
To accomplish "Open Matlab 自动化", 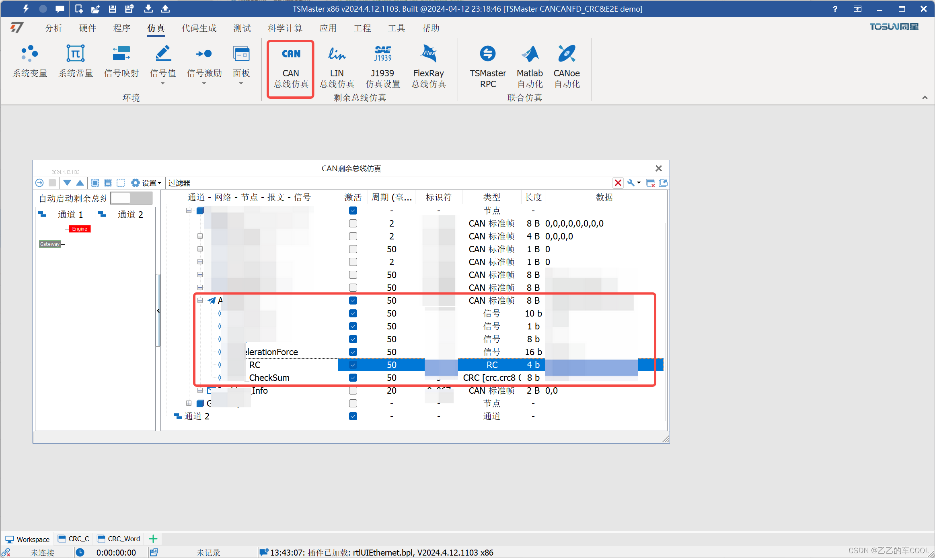I will (530, 67).
